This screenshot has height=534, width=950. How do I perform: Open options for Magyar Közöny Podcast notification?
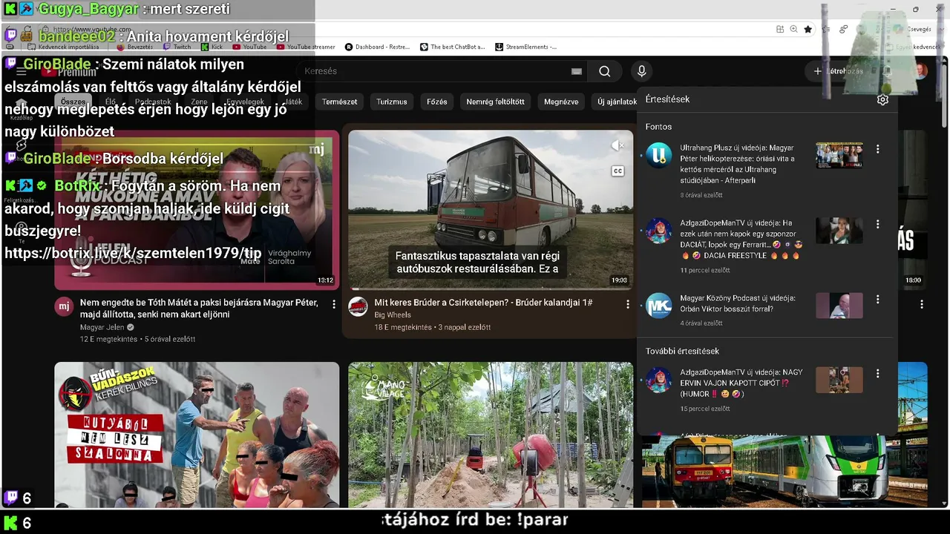point(878,300)
